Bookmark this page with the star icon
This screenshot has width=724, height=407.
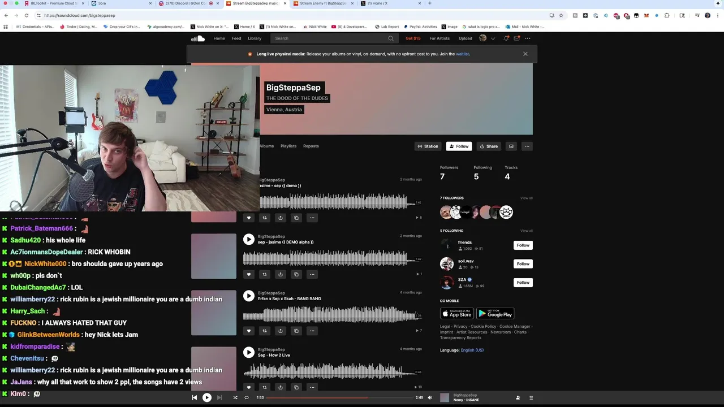tap(561, 15)
